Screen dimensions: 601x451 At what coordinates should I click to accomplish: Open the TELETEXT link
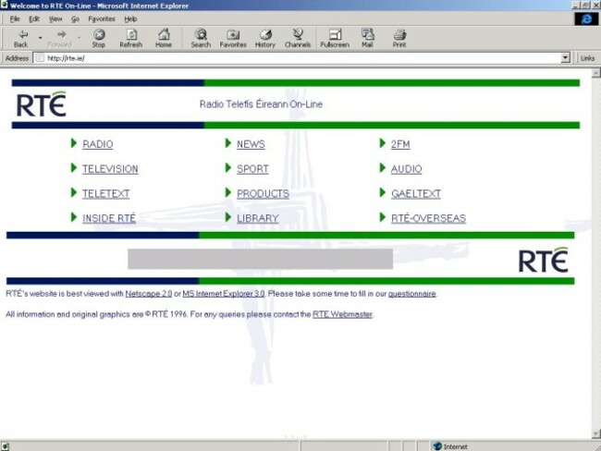[106, 194]
